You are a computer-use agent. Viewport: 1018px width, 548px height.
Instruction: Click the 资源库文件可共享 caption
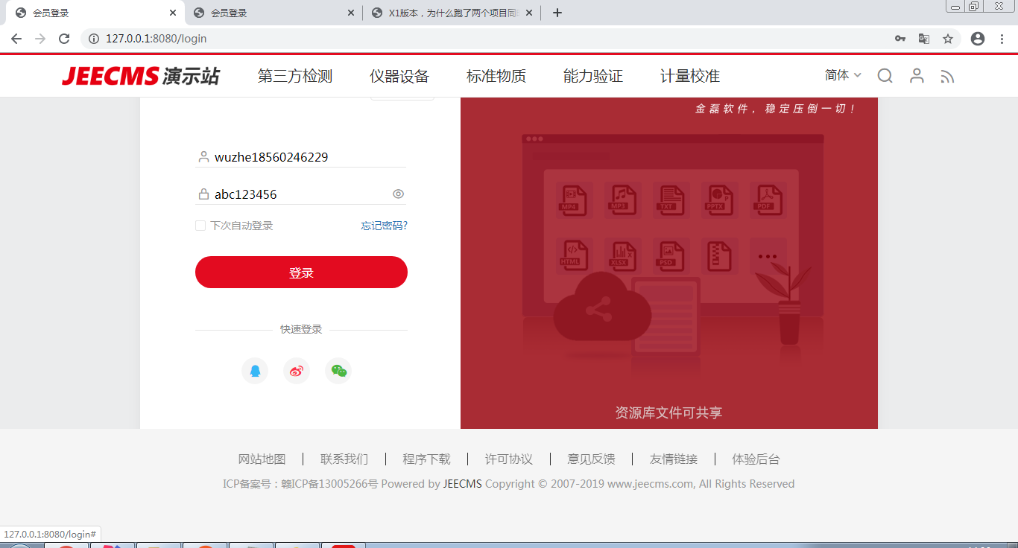(668, 412)
